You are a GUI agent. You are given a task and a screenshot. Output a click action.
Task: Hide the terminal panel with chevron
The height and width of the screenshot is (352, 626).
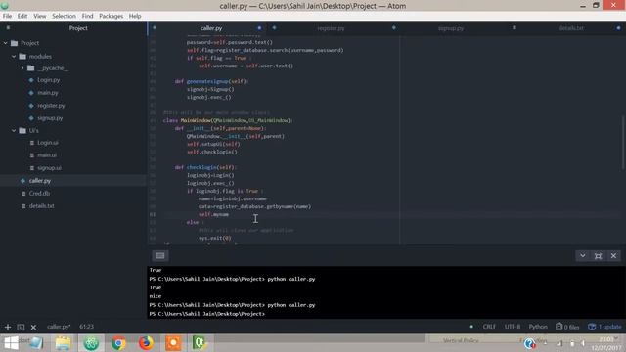(583, 256)
